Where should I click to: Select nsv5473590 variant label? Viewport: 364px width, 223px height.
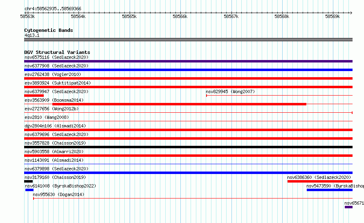[x=335, y=186]
